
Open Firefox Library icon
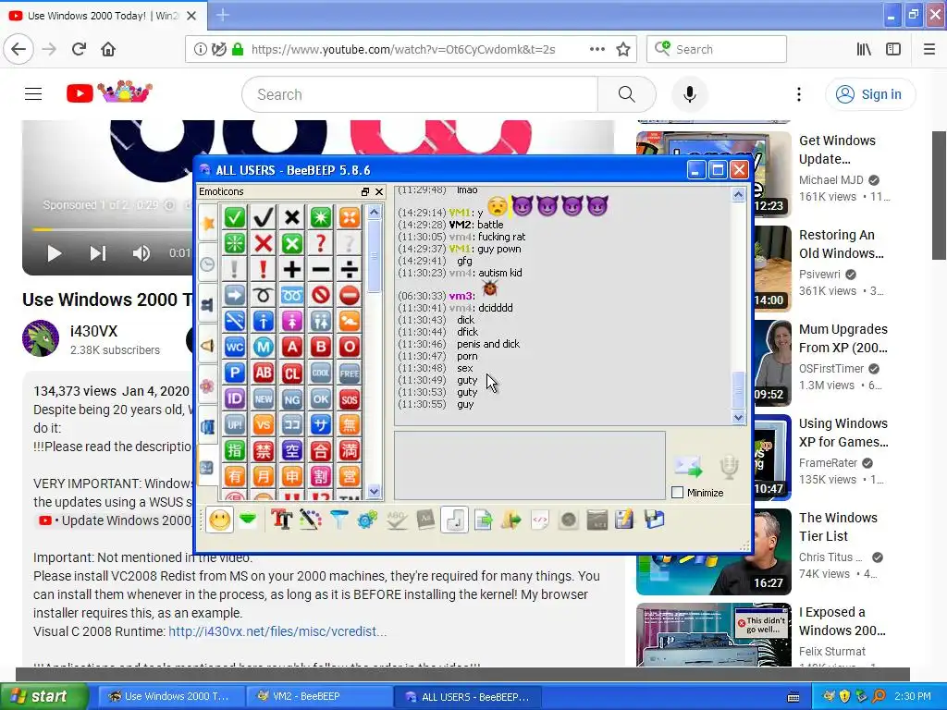[864, 49]
